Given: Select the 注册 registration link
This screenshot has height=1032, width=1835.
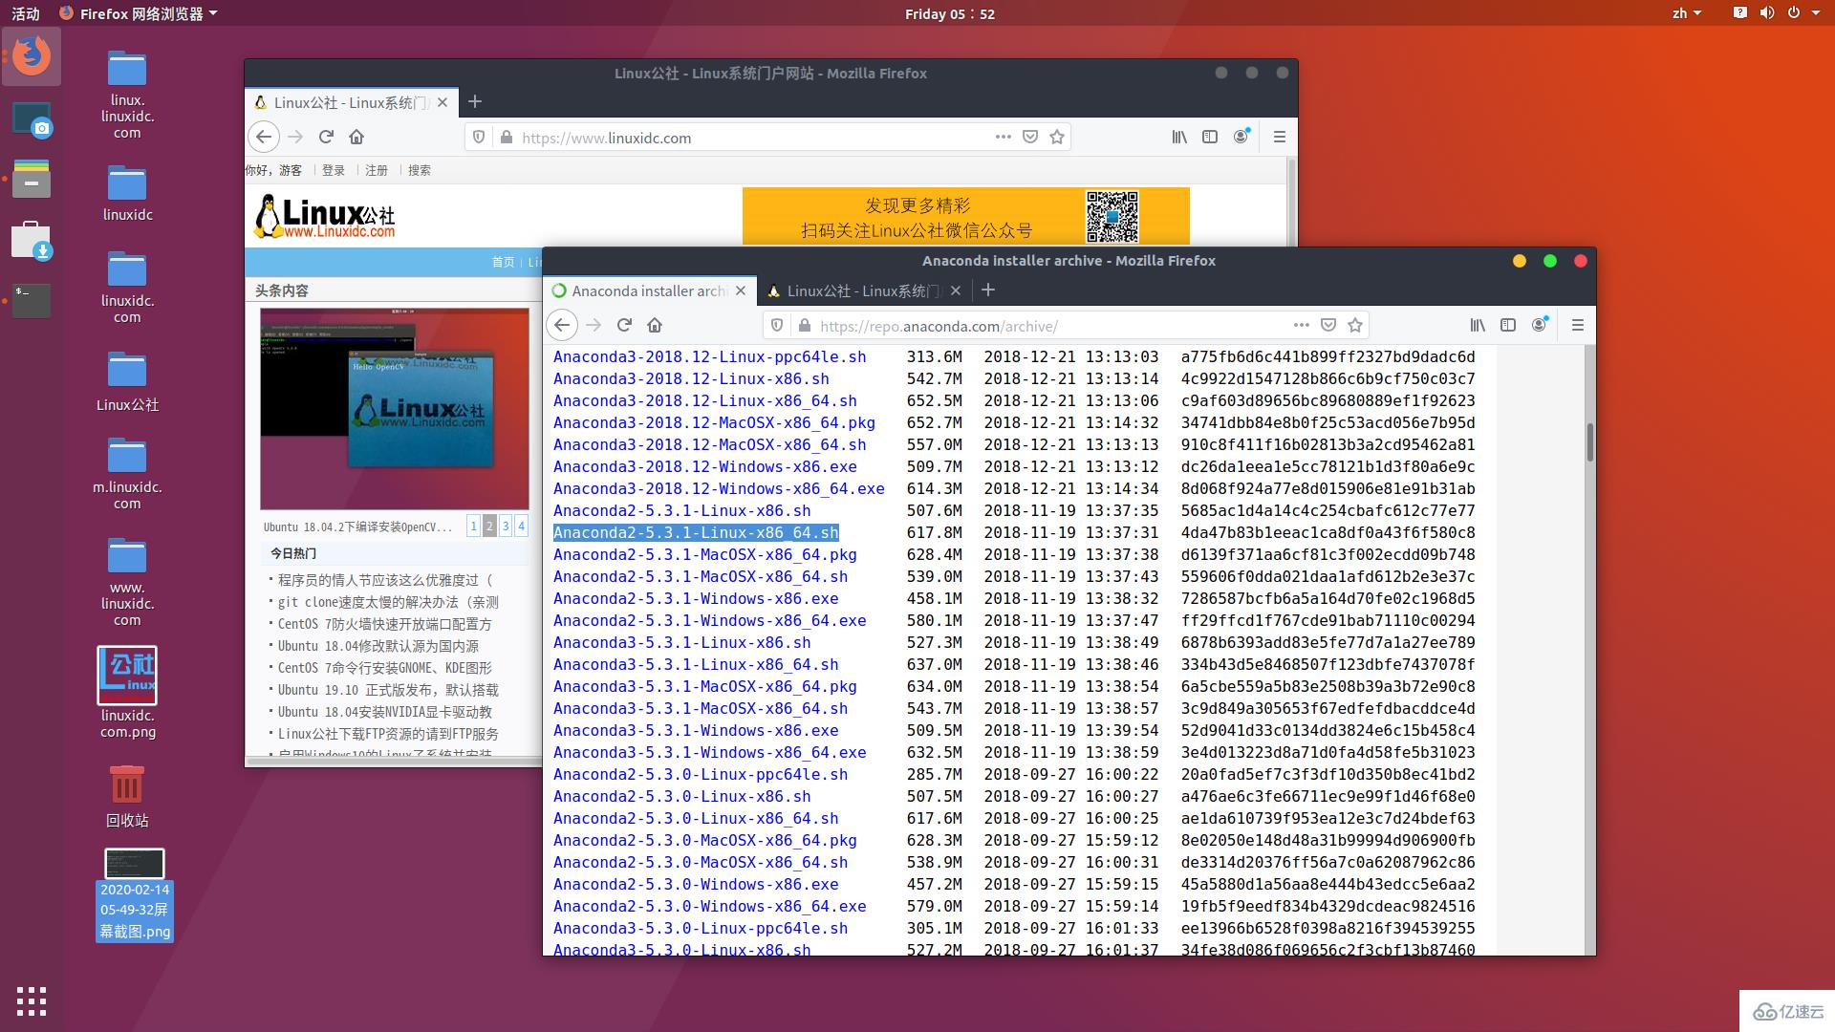Looking at the screenshot, I should (x=375, y=170).
